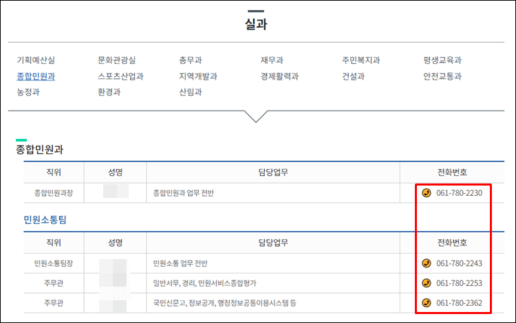Click the 민원소통 업무 전반 duty text
Viewport: 516px width, 323px height.
point(180,263)
